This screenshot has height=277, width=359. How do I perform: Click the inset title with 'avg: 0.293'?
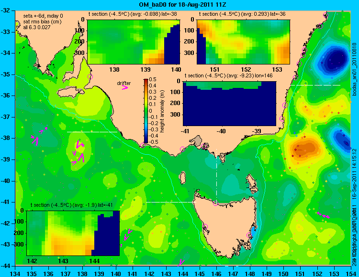pyautogui.click(x=242, y=14)
